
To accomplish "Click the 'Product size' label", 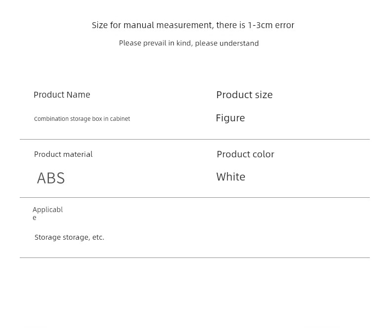I will (244, 95).
